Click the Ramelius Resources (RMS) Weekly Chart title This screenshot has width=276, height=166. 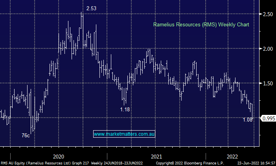201,24
